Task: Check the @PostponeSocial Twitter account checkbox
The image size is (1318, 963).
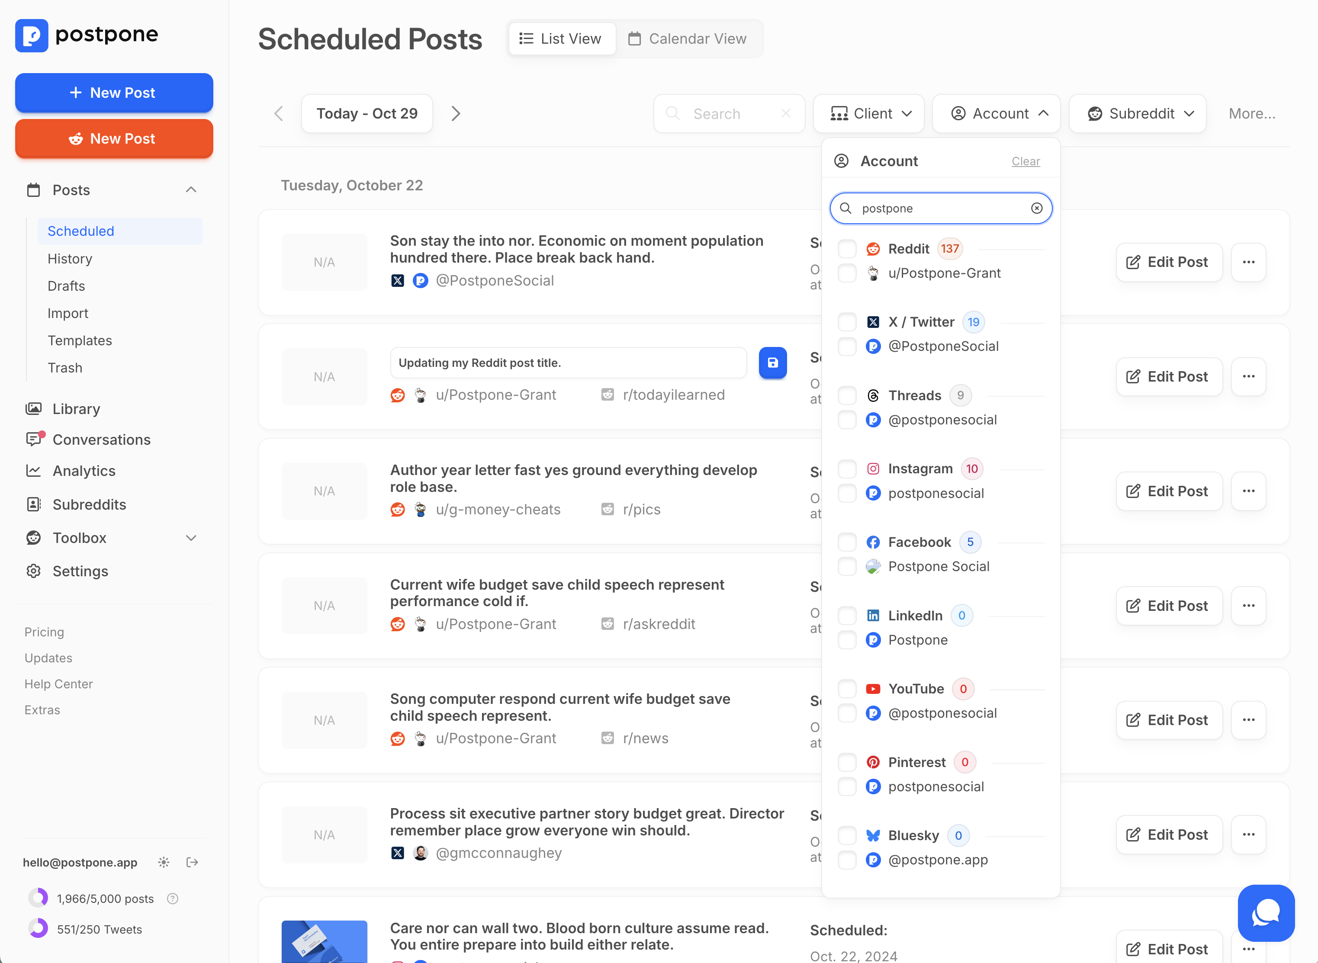Action: [847, 346]
